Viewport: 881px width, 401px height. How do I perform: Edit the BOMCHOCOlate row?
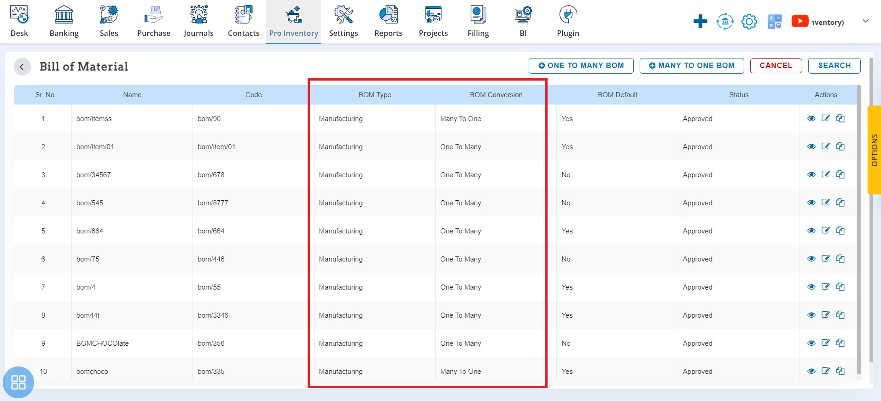tap(826, 343)
